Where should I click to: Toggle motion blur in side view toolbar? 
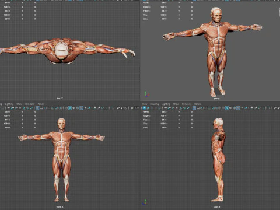[256, 108]
